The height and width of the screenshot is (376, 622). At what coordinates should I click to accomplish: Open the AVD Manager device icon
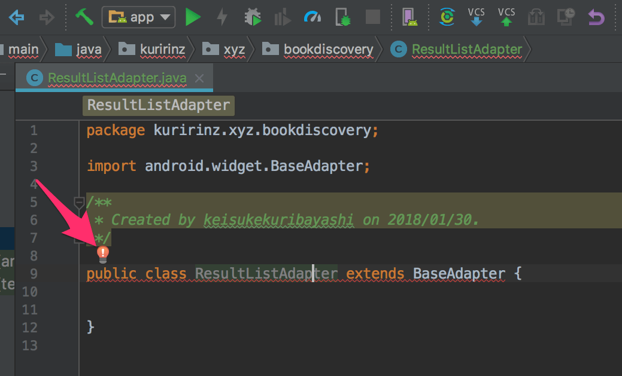(x=411, y=17)
